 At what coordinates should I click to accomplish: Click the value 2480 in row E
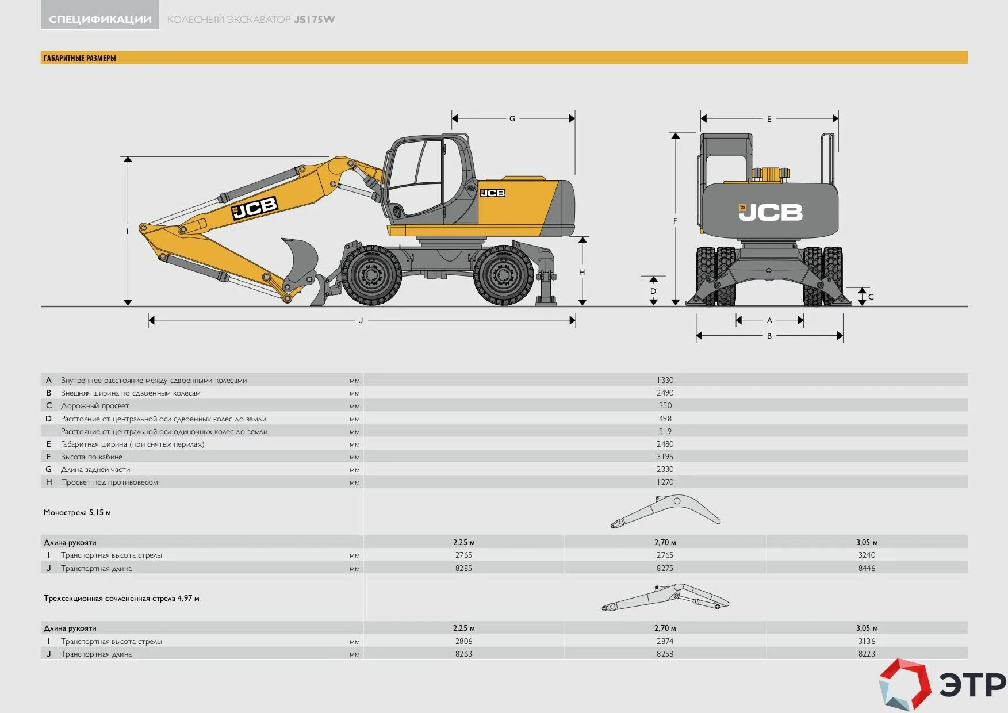(665, 444)
